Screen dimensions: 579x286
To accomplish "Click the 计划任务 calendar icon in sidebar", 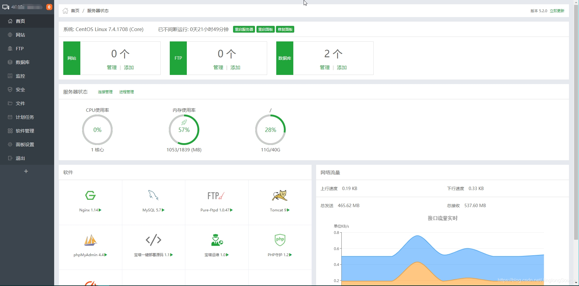I will 10,117.
